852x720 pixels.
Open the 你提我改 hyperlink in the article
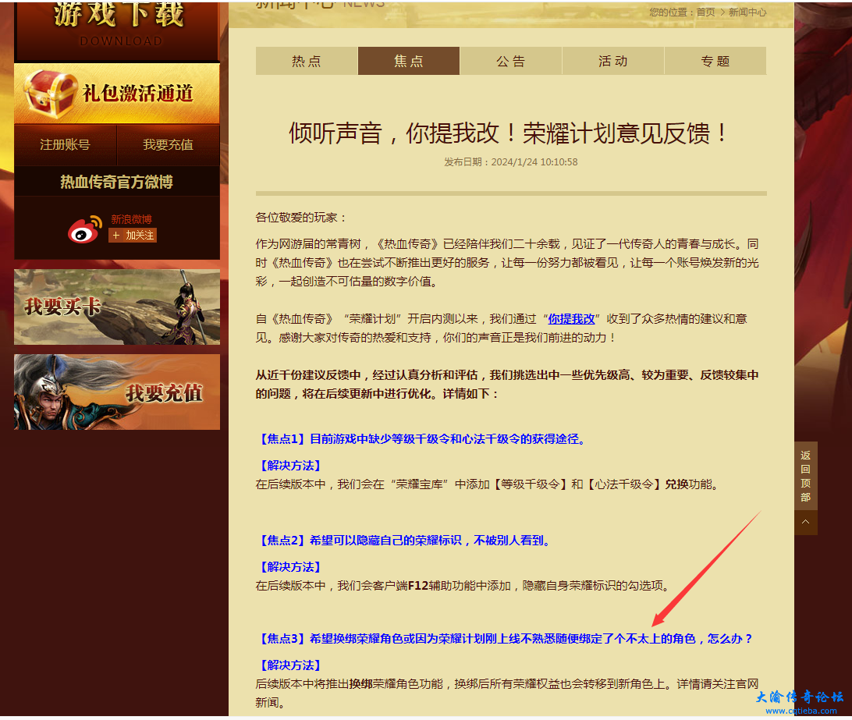coord(571,319)
